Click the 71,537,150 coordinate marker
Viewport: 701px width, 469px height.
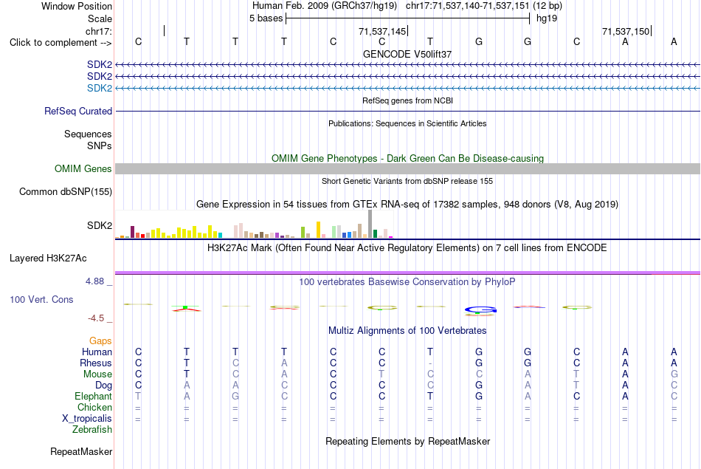(x=626, y=31)
